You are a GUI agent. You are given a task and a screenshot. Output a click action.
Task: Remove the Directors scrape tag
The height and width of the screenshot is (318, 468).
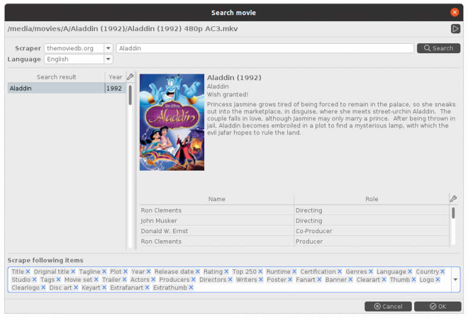pyautogui.click(x=230, y=279)
